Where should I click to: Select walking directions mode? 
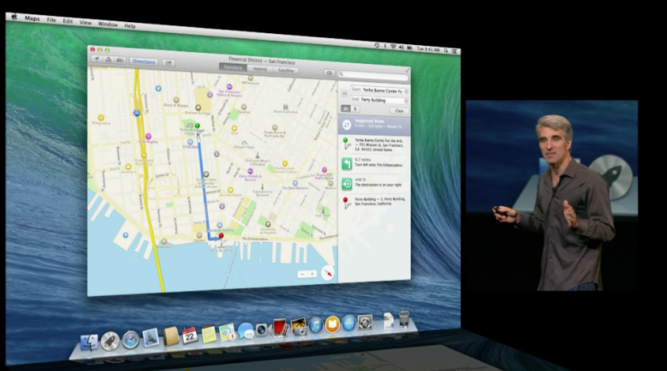point(356,109)
